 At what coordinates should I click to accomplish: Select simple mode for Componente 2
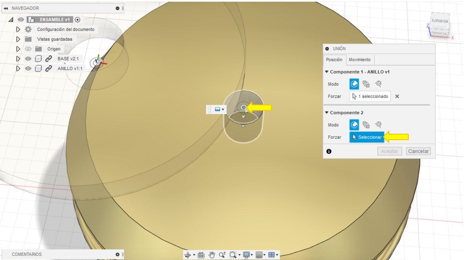(x=354, y=125)
